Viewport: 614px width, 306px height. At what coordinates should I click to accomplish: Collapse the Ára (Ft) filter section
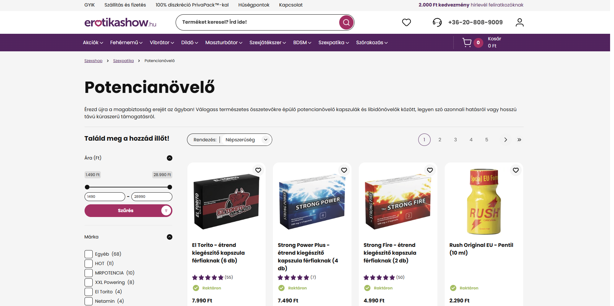click(169, 158)
